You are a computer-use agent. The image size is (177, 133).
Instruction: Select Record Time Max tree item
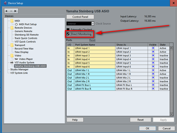click(24, 49)
